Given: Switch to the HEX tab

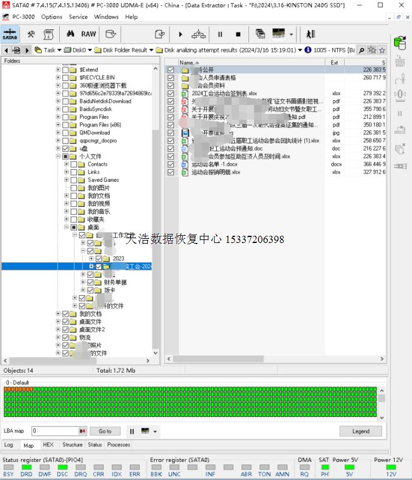Looking at the screenshot, I should 48,445.
